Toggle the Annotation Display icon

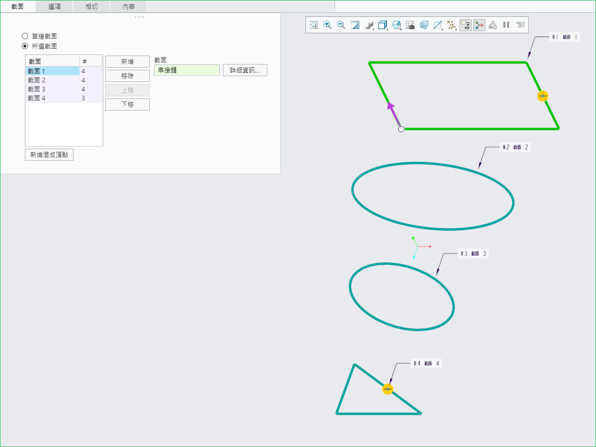(465, 25)
